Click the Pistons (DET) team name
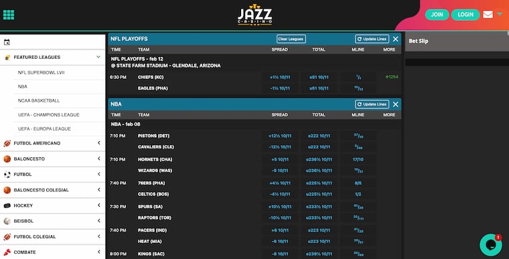 coord(153,136)
